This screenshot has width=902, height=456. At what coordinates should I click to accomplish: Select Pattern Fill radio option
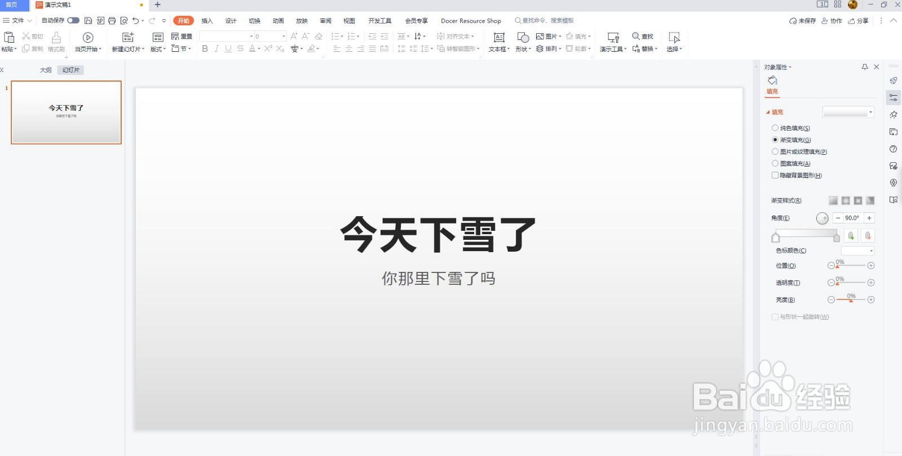point(775,164)
